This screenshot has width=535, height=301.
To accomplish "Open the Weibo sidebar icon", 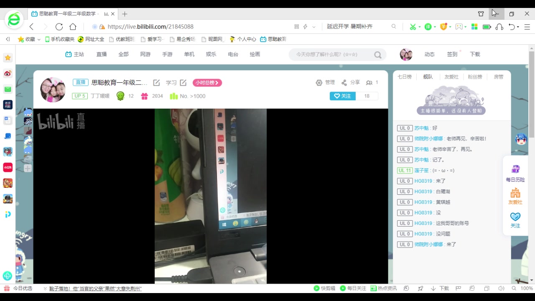I will (x=8, y=74).
